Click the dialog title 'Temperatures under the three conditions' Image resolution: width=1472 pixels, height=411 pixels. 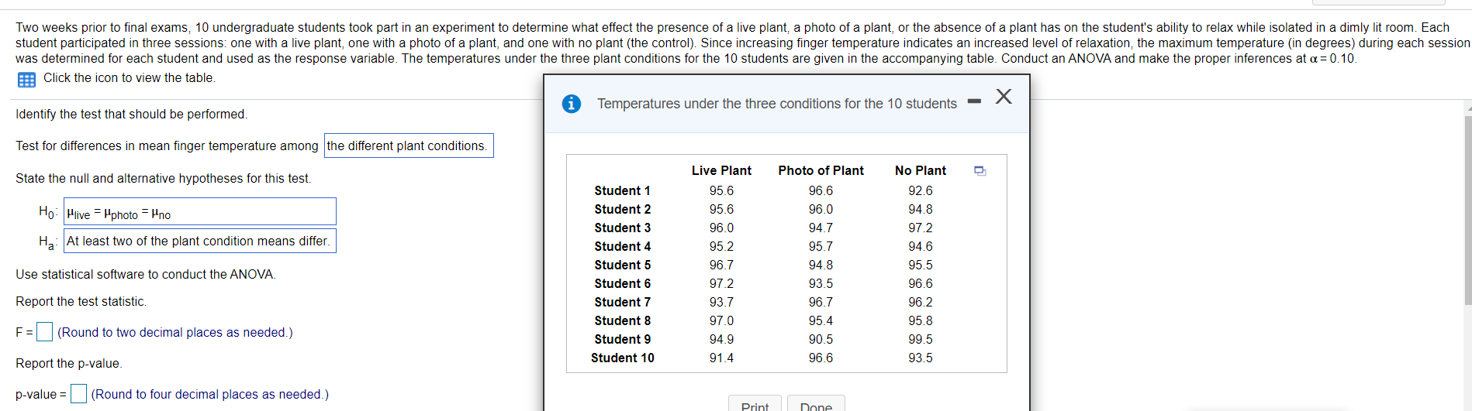[776, 104]
